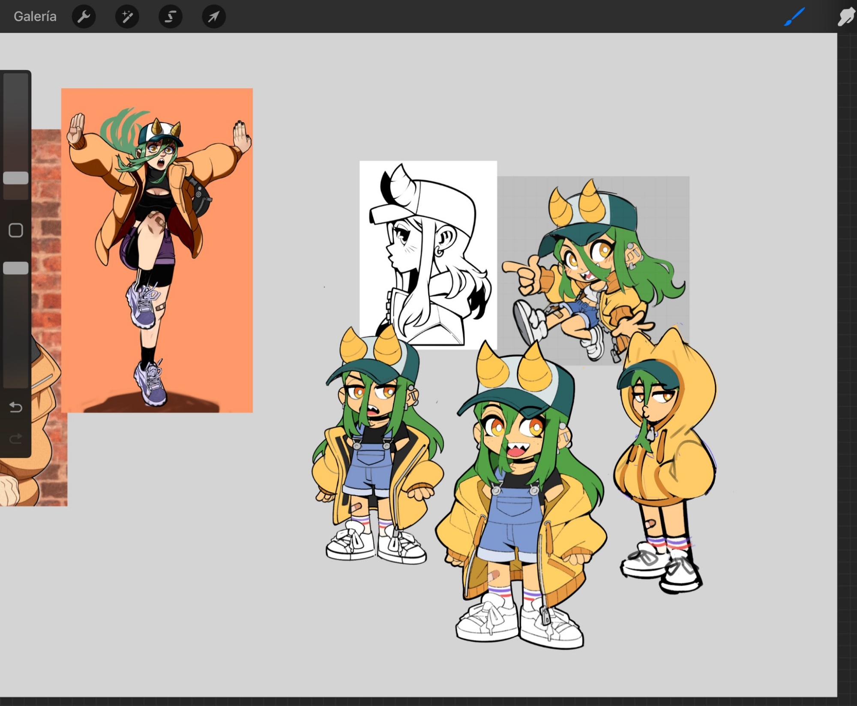Tap the square Modify button in sidebar
Viewport: 857px width, 706px height.
[x=16, y=230]
